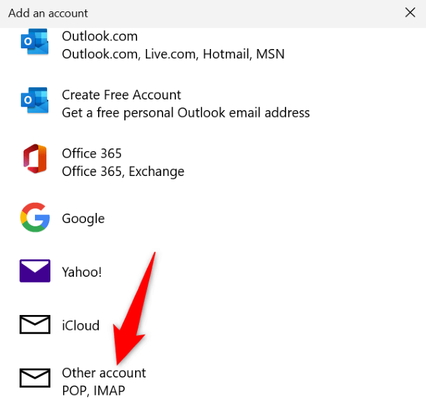Click the Outlook.com account icon
The height and width of the screenshot is (403, 426).
point(35,42)
